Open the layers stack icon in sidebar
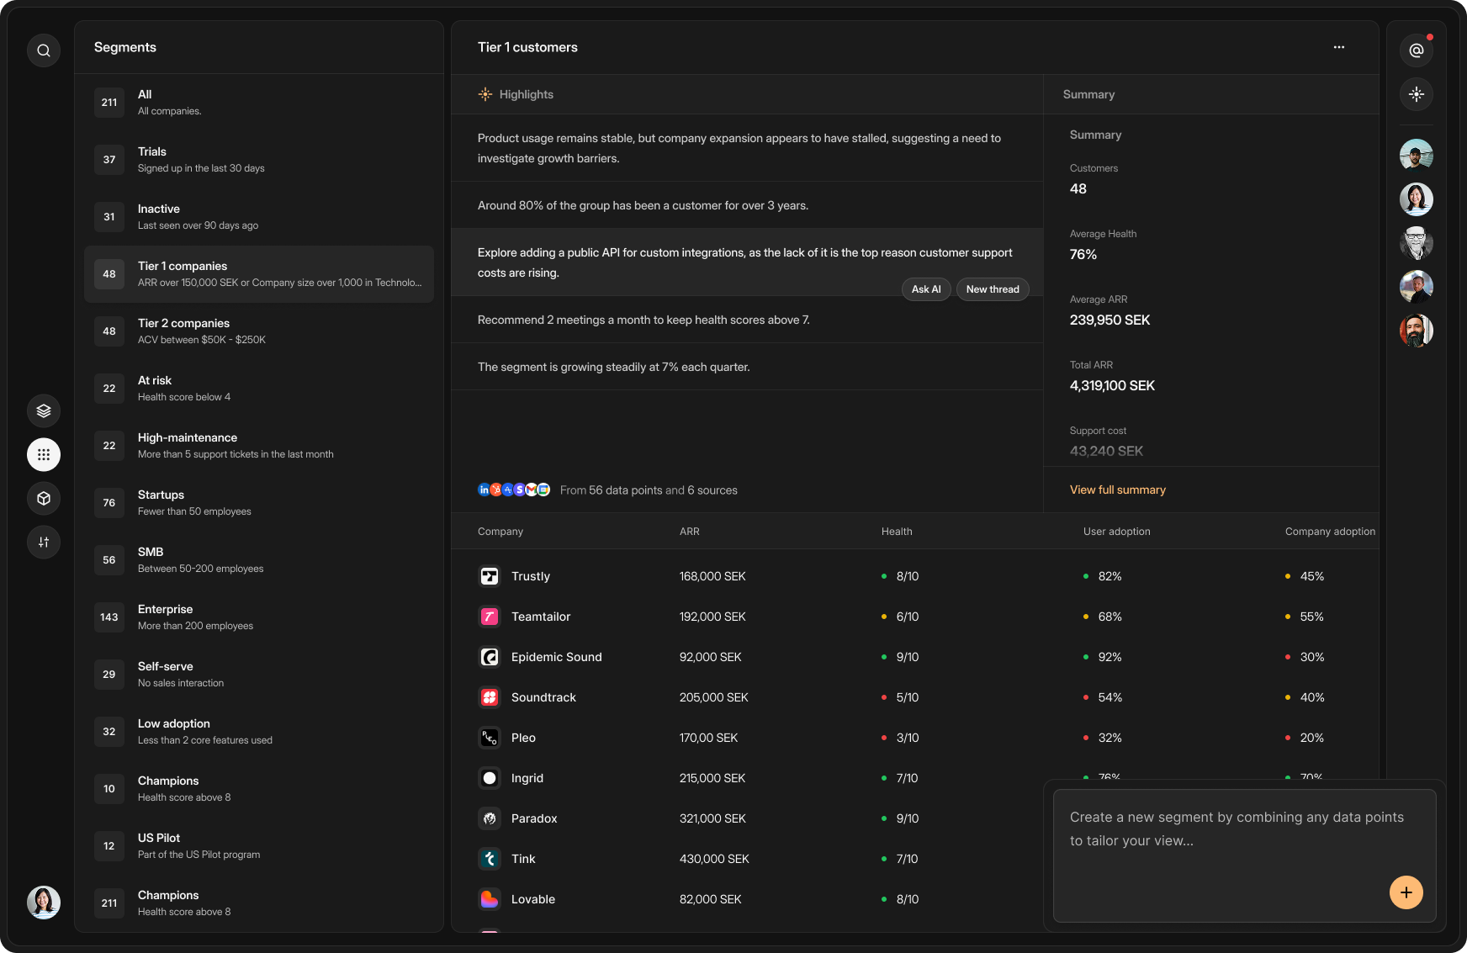The width and height of the screenshot is (1467, 953). (44, 411)
